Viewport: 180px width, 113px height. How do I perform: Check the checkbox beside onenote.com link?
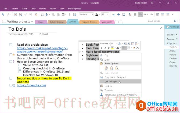11,85
